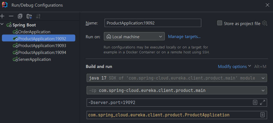Select ProductApplication:19093 in the tree
Screen dimensions: 273x123
[42, 46]
